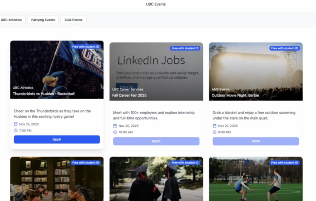Click the Nov 21, 2025 date text

coord(228,126)
